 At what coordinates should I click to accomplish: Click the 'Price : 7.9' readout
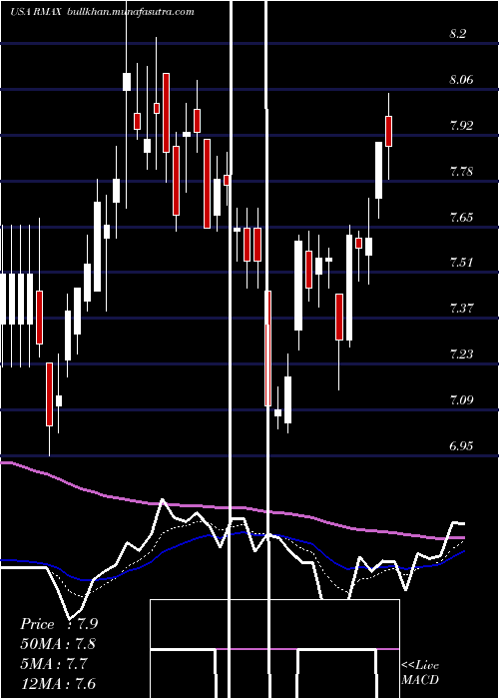(x=59, y=624)
